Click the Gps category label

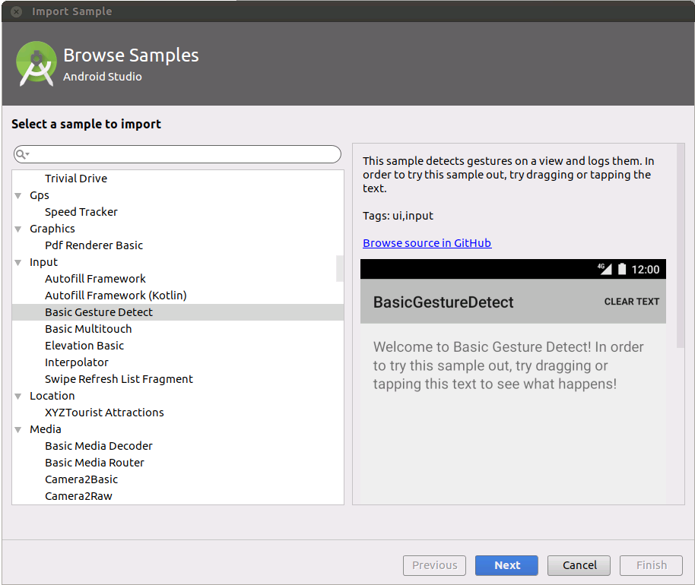(x=40, y=196)
